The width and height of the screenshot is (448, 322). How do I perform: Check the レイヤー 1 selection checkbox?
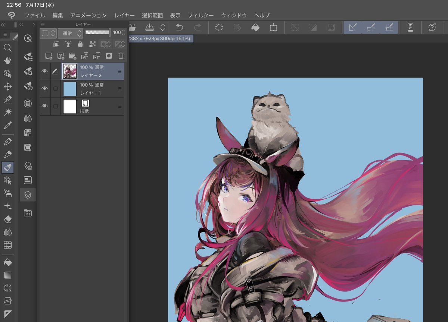(56, 89)
